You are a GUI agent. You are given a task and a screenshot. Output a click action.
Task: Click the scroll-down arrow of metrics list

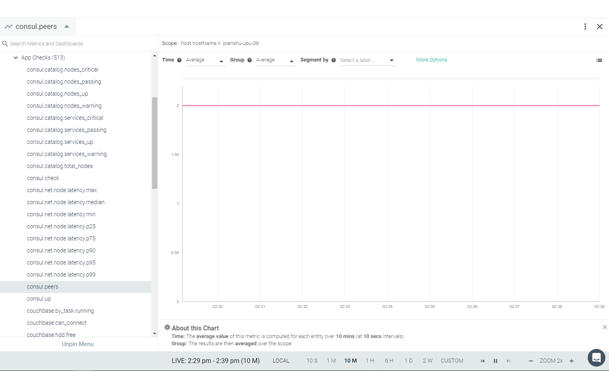154,334
